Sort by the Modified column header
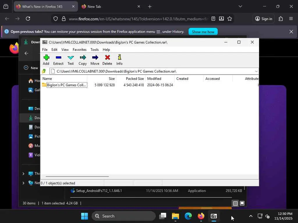Image resolution: width=298 pixels, height=223 pixels. 160,78
